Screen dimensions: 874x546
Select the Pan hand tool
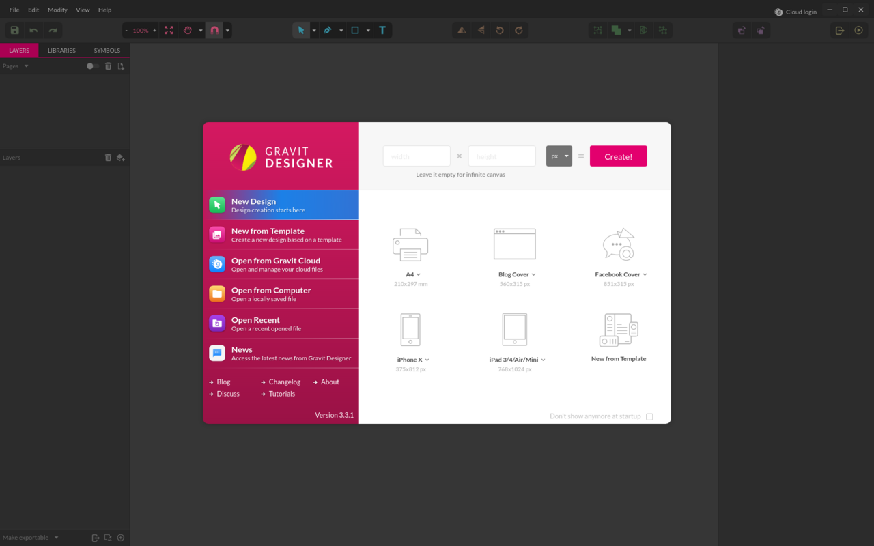[x=188, y=31]
